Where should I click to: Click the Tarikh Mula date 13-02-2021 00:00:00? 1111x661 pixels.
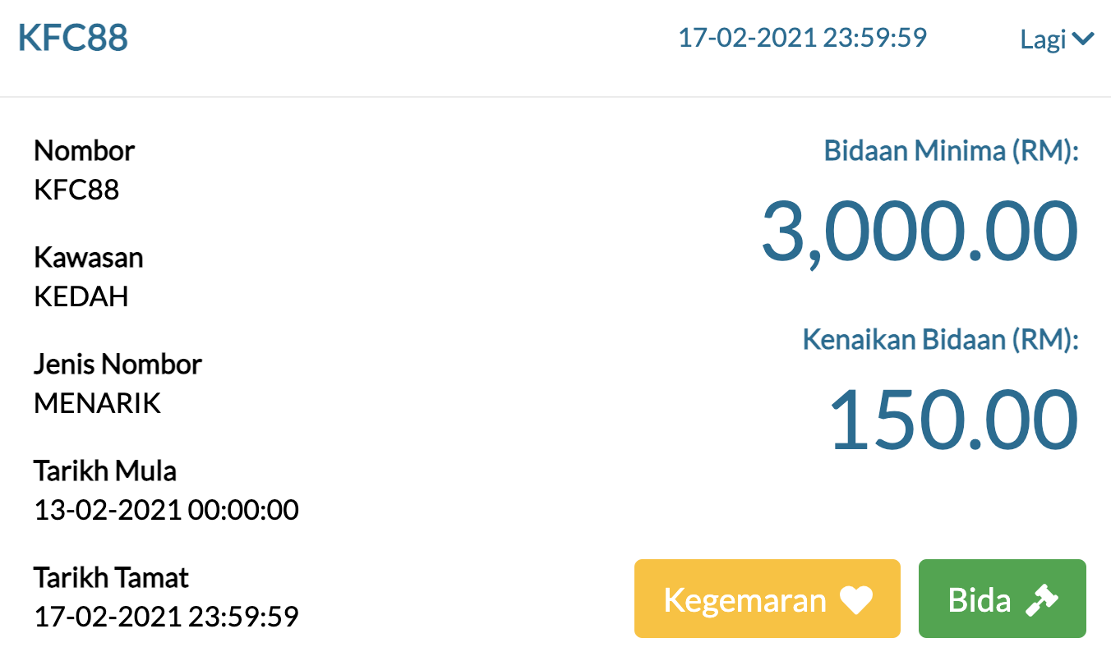pos(166,510)
